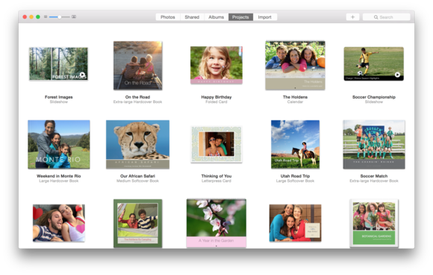Click the small thumbnails icon beside slider
Image resolution: width=433 pixels, height=275 pixels.
point(46,17)
